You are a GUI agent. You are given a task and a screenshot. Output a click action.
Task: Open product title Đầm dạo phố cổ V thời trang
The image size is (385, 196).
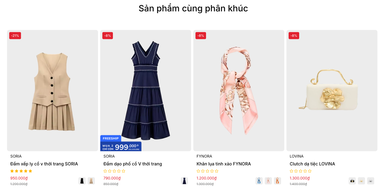pyautogui.click(x=133, y=164)
